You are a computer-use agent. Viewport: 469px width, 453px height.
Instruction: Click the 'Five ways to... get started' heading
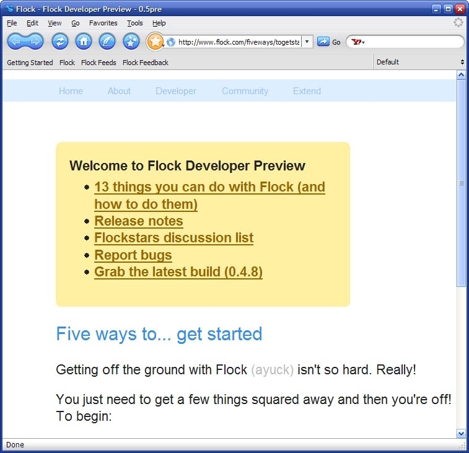coord(159,333)
